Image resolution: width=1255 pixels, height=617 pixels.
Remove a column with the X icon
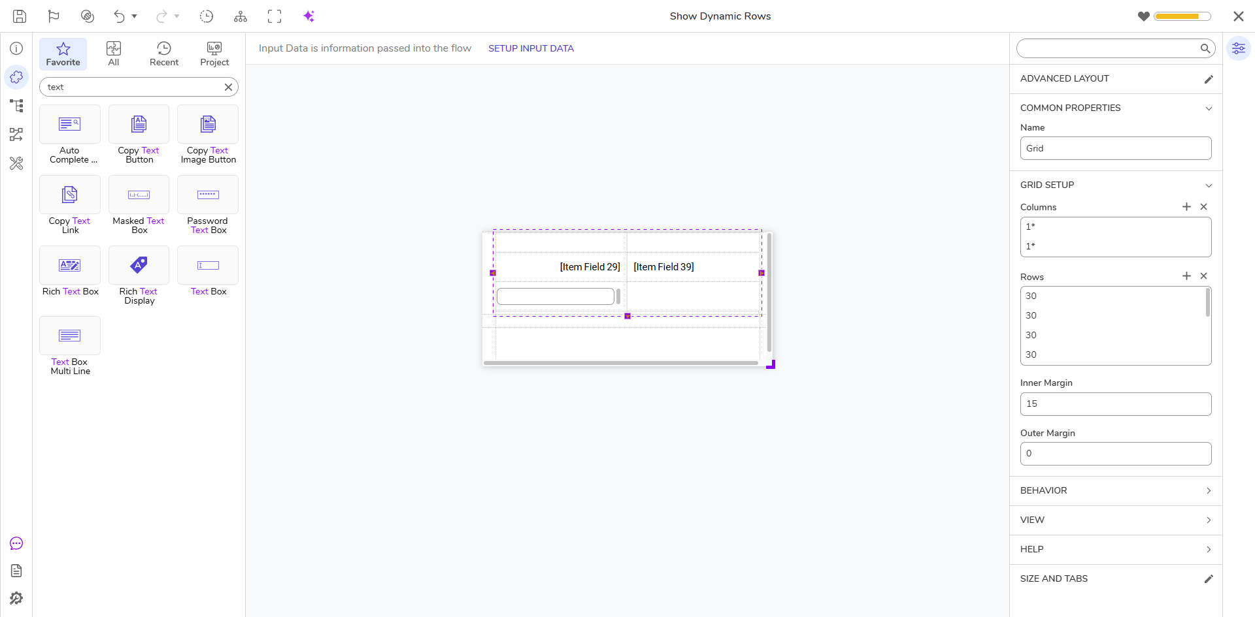tap(1203, 206)
